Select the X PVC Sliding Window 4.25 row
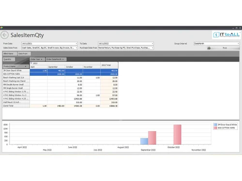 click(16, 99)
